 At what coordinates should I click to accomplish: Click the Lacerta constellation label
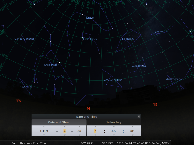[158, 32]
